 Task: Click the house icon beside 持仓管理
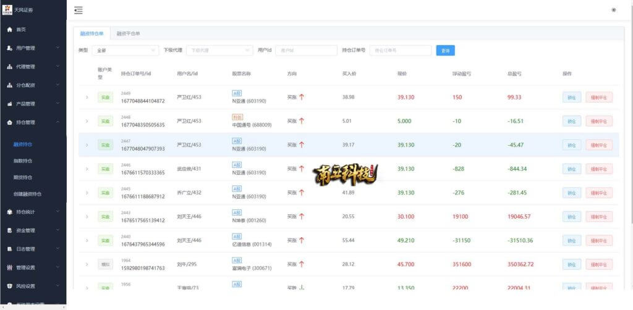tap(10, 122)
